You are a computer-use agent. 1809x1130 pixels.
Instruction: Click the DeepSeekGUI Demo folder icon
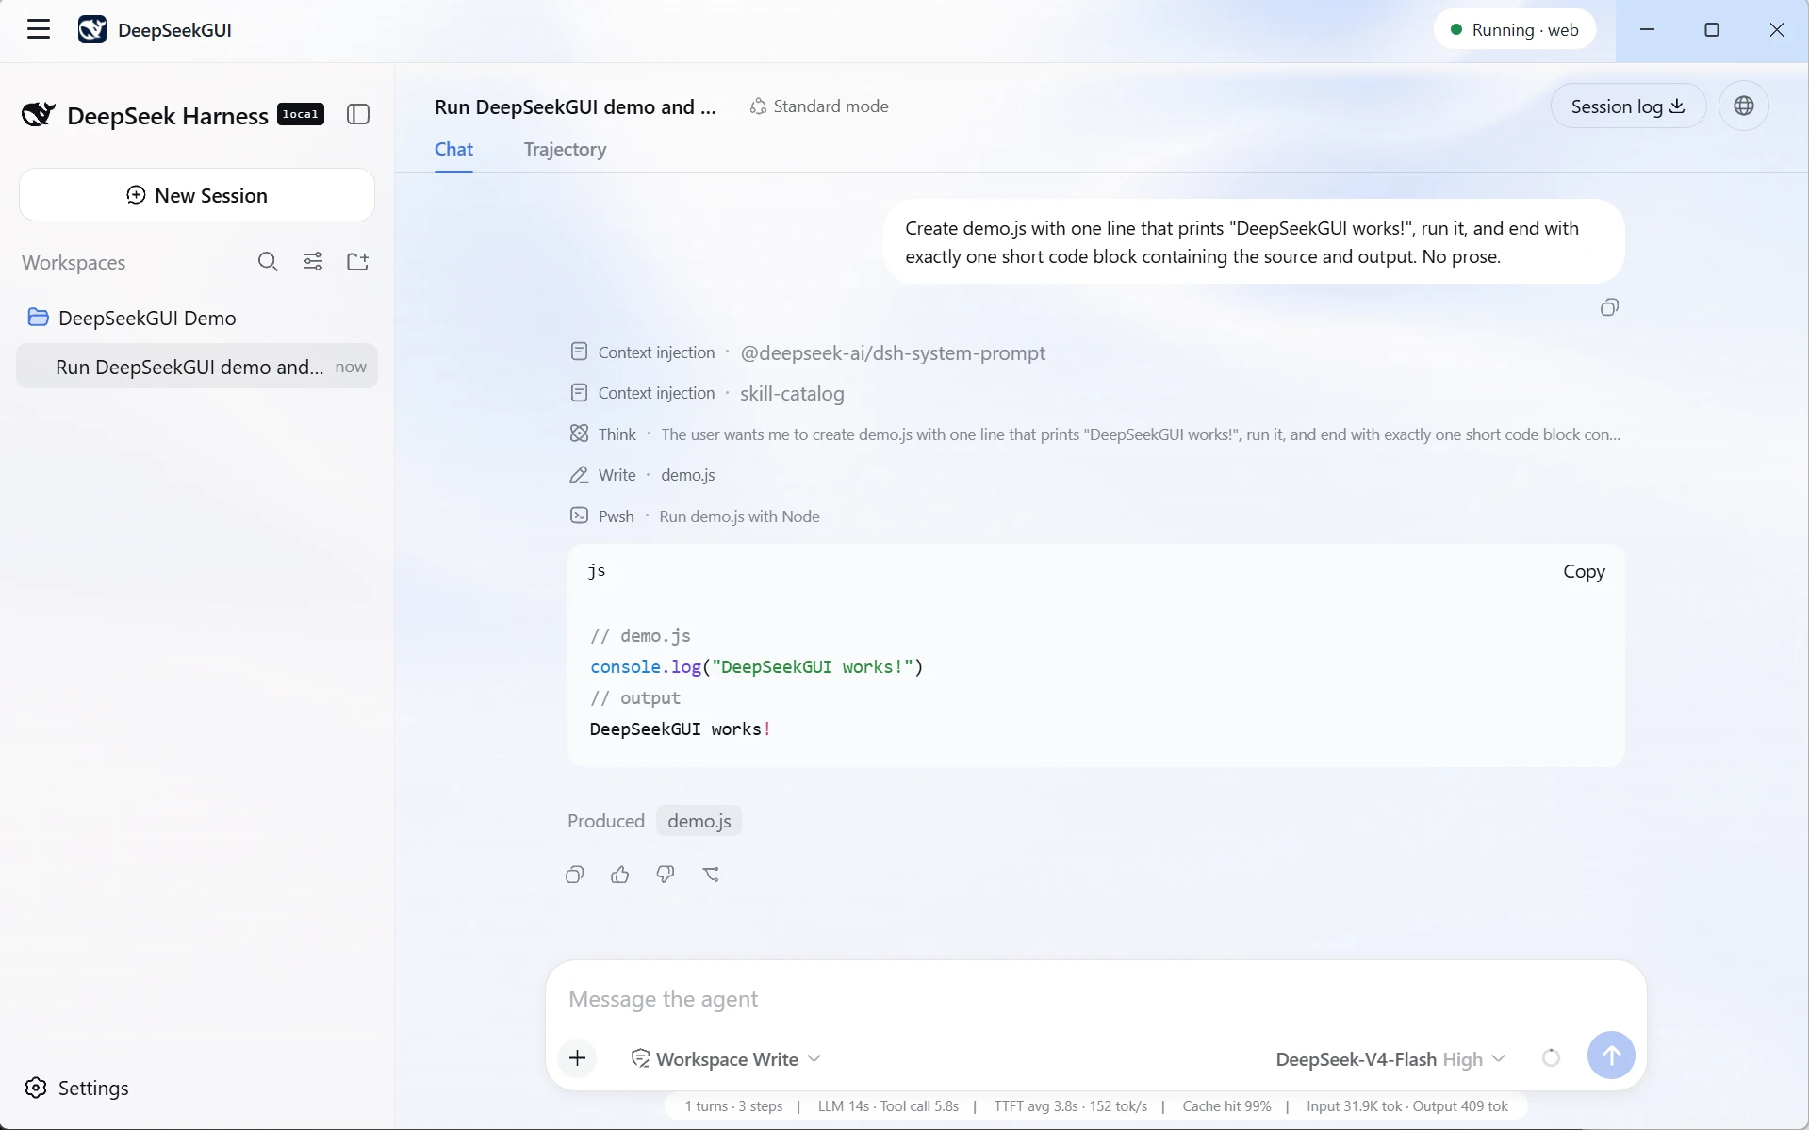pos(38,317)
